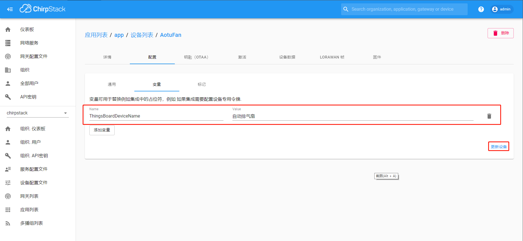Click the 组织. 仪表板 home icon
Image resolution: width=523 pixels, height=241 pixels.
pos(8,129)
